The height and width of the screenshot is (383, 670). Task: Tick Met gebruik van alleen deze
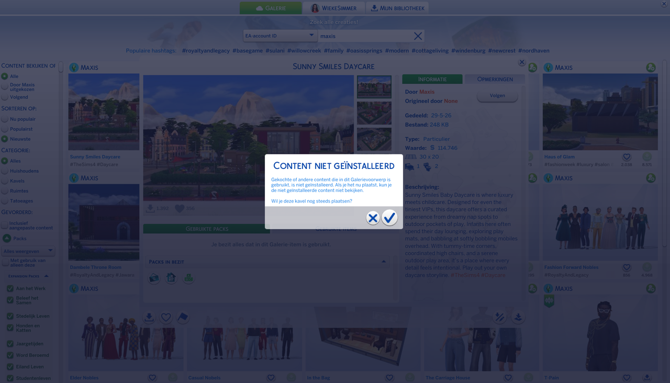5,262
